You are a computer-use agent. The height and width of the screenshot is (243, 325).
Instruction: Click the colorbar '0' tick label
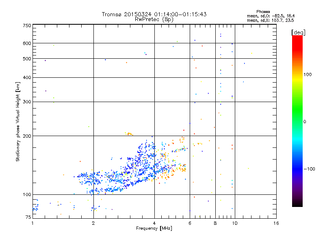(x=305, y=122)
